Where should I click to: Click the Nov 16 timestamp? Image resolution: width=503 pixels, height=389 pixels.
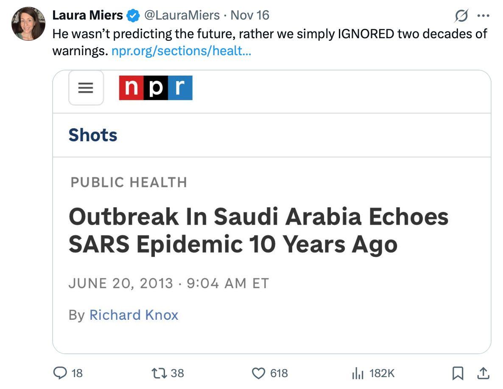coord(250,15)
